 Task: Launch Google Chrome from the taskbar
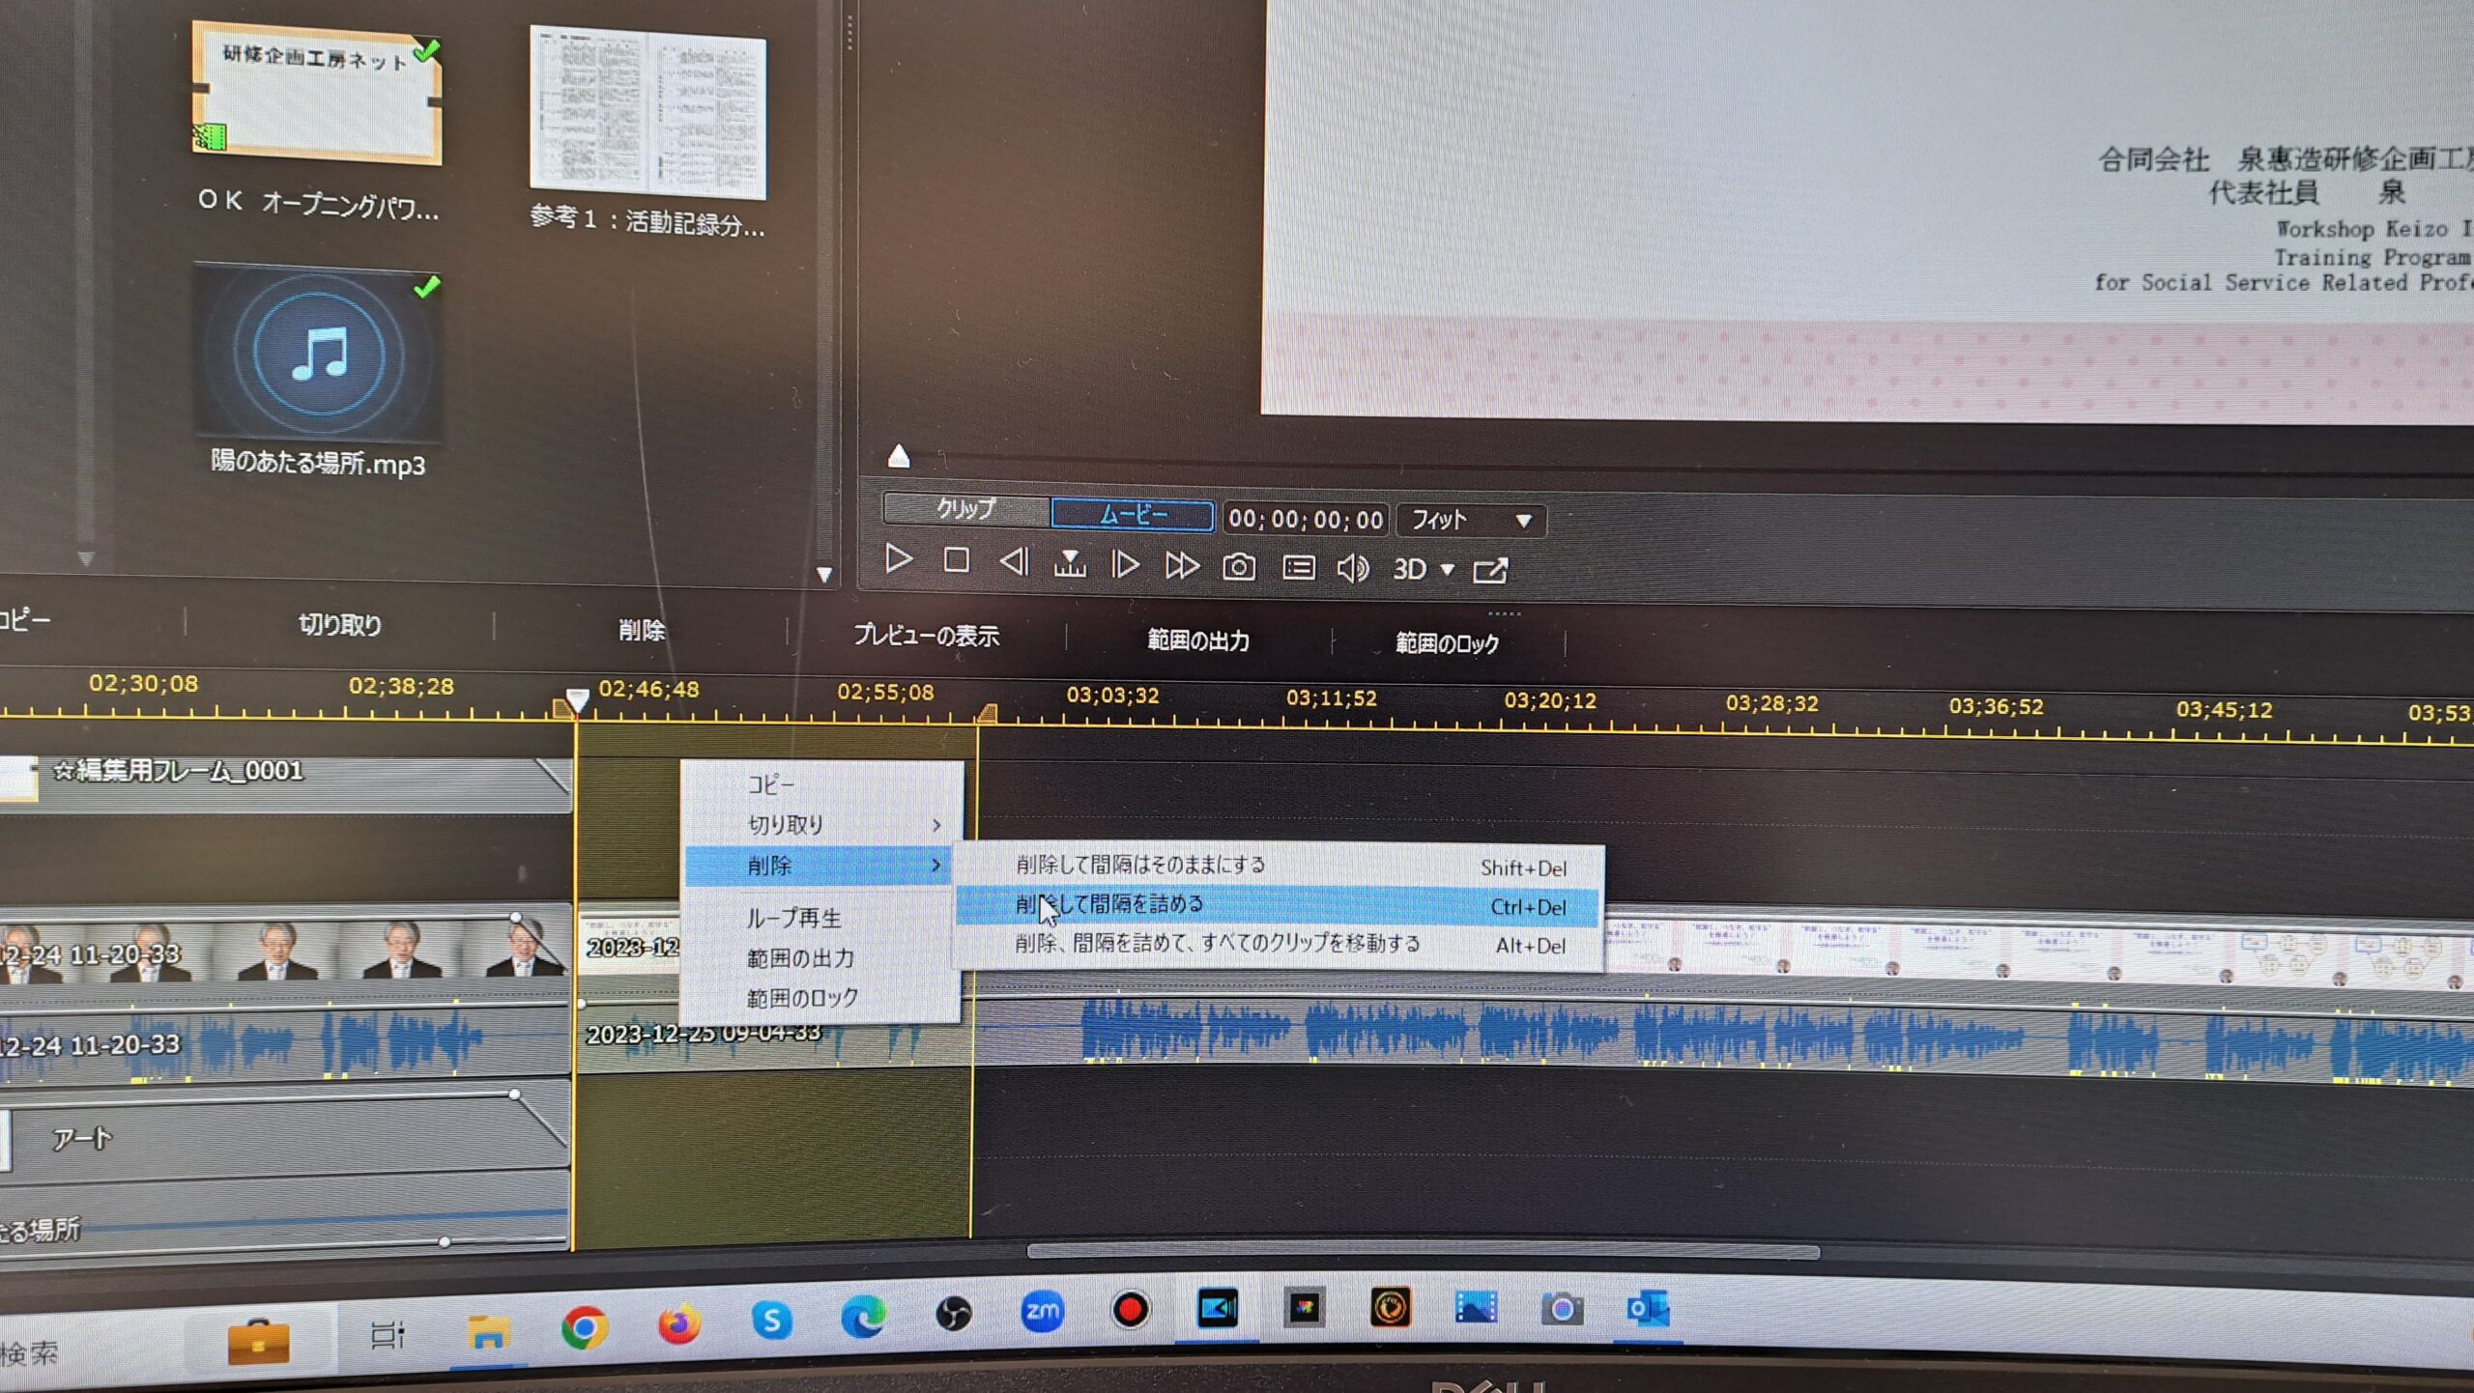[x=585, y=1328]
